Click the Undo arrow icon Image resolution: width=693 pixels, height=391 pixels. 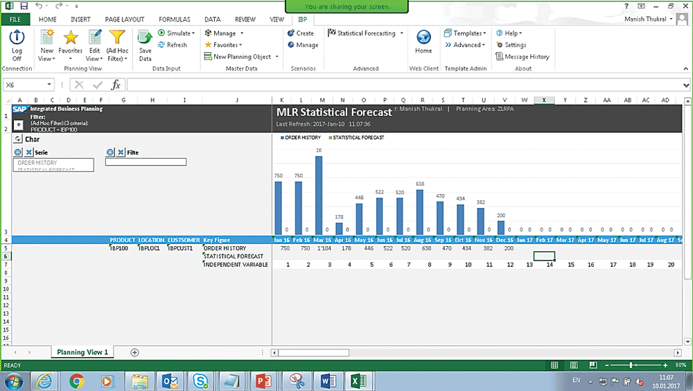[39, 6]
